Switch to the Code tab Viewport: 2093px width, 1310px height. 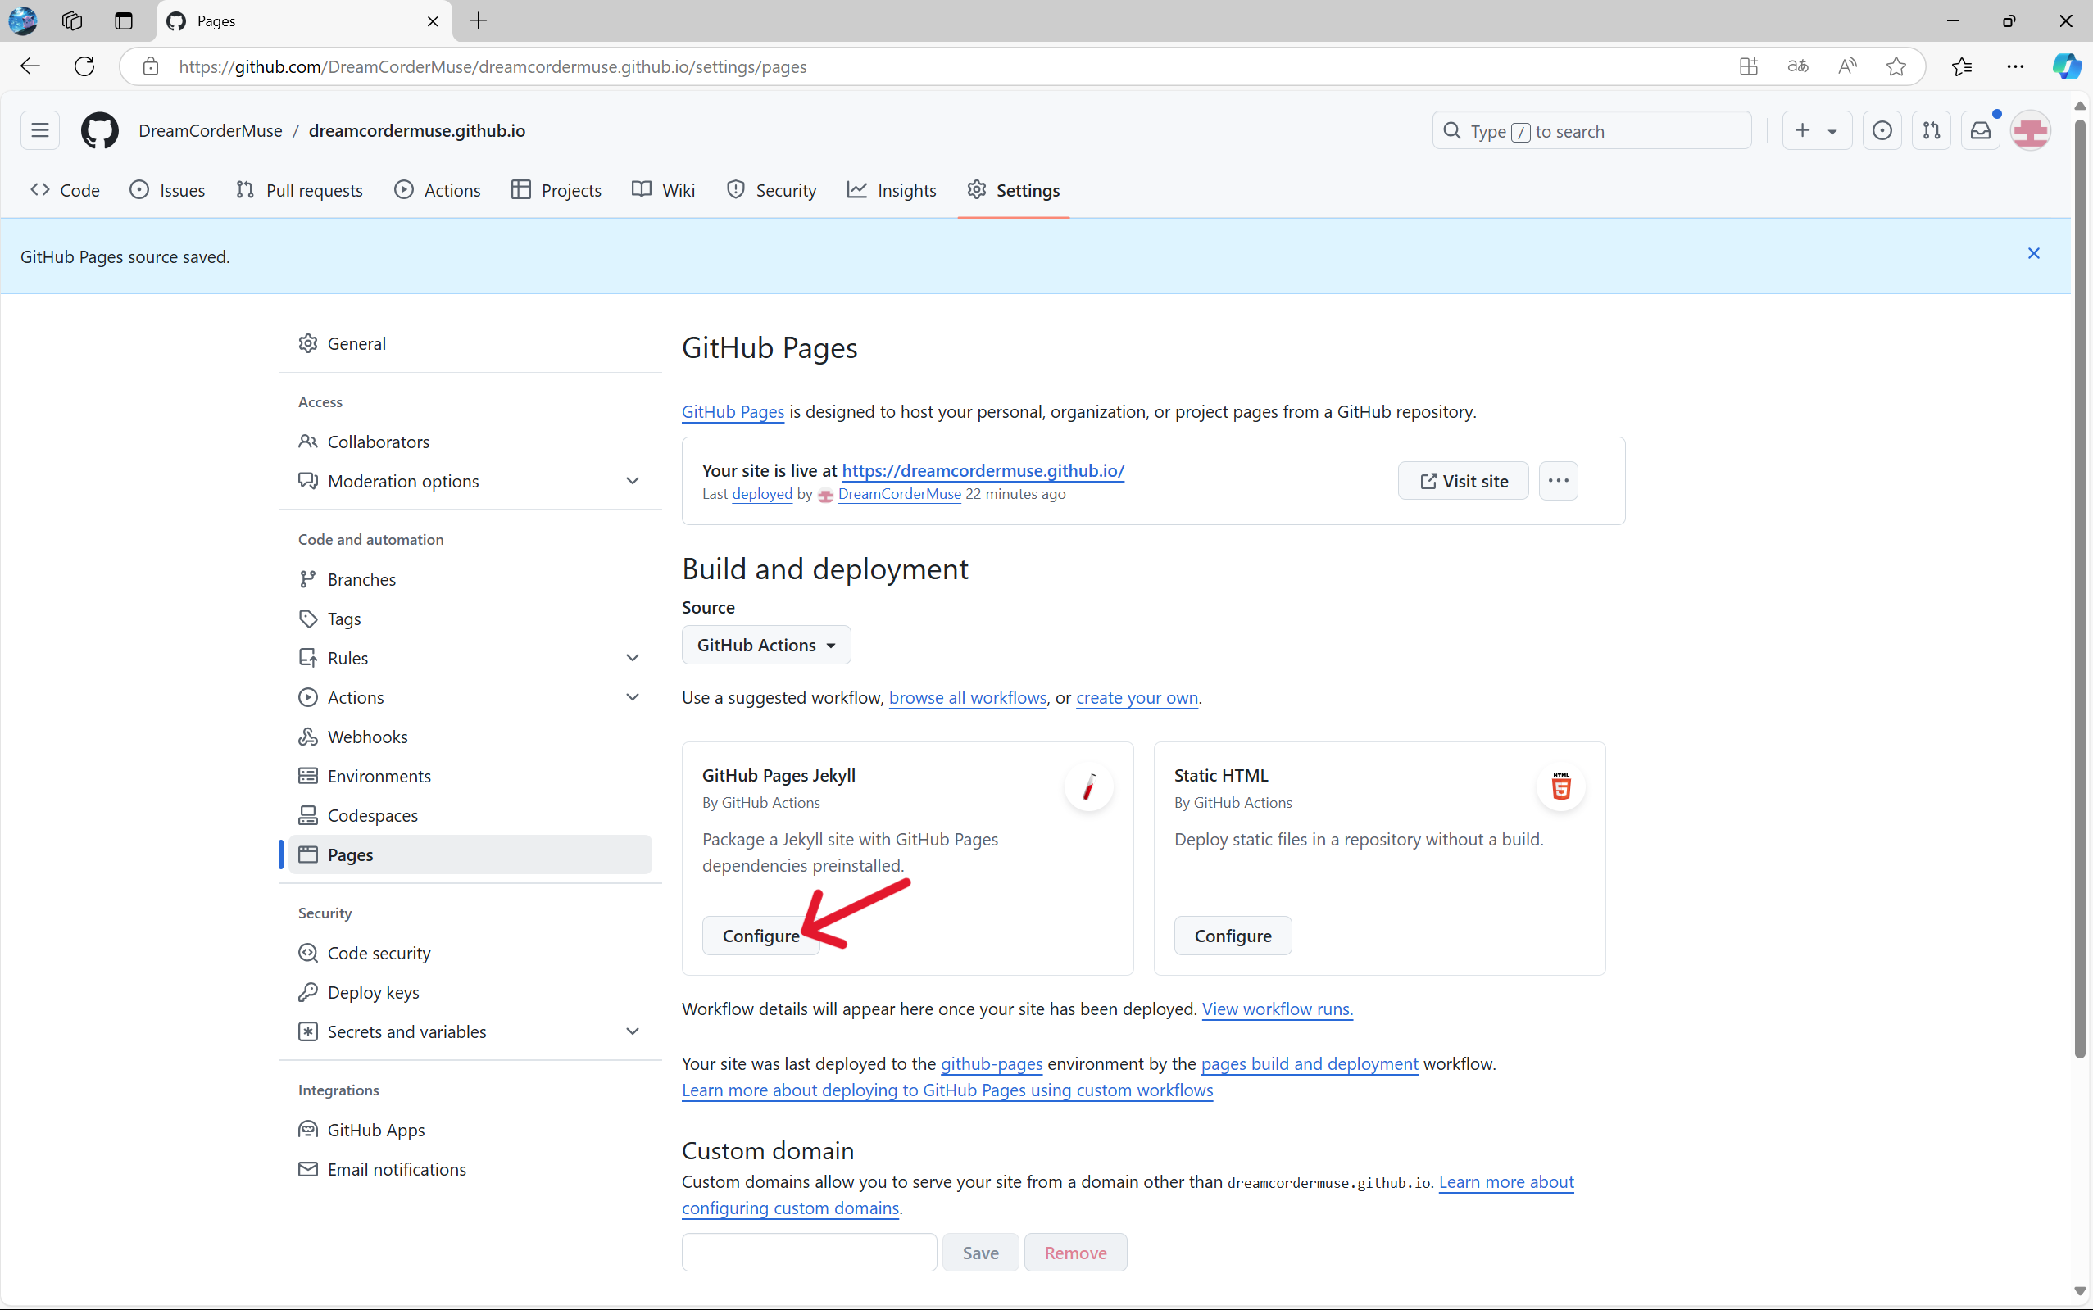pyautogui.click(x=66, y=191)
